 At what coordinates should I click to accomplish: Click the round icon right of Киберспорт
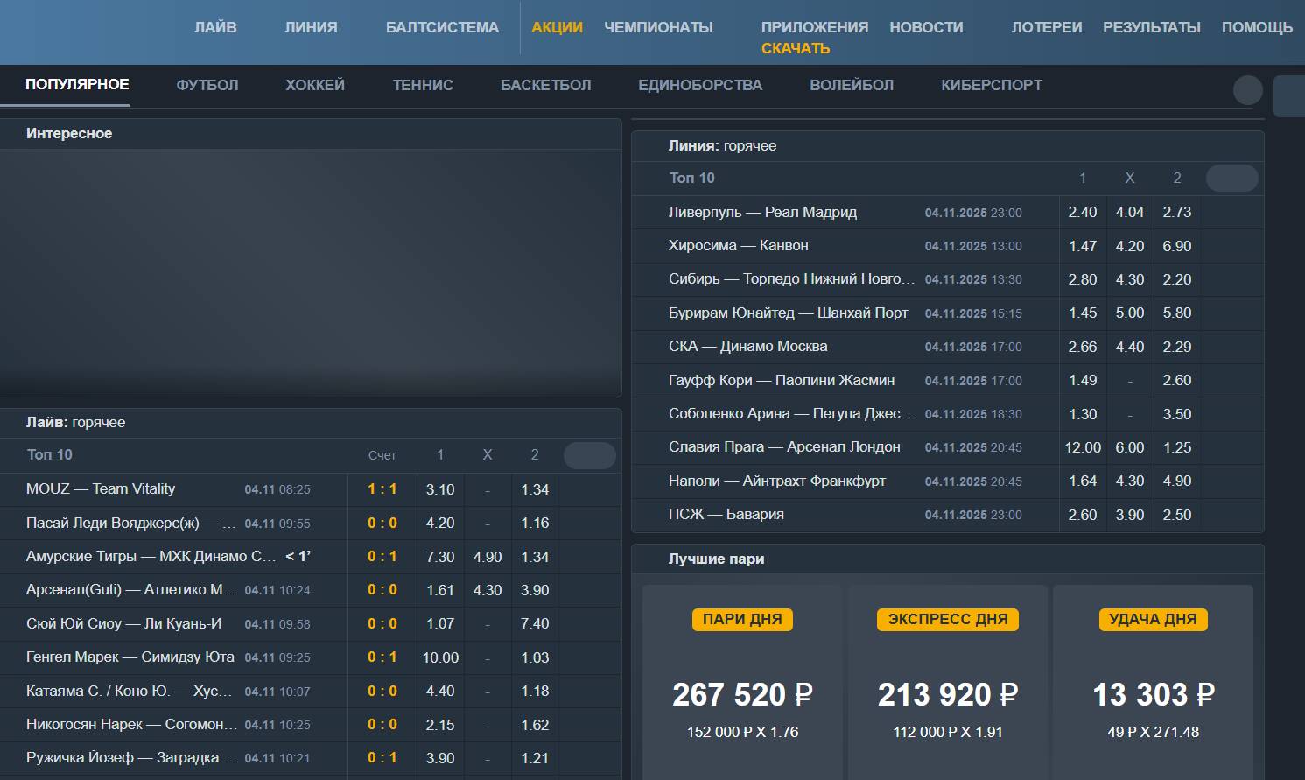point(1247,89)
